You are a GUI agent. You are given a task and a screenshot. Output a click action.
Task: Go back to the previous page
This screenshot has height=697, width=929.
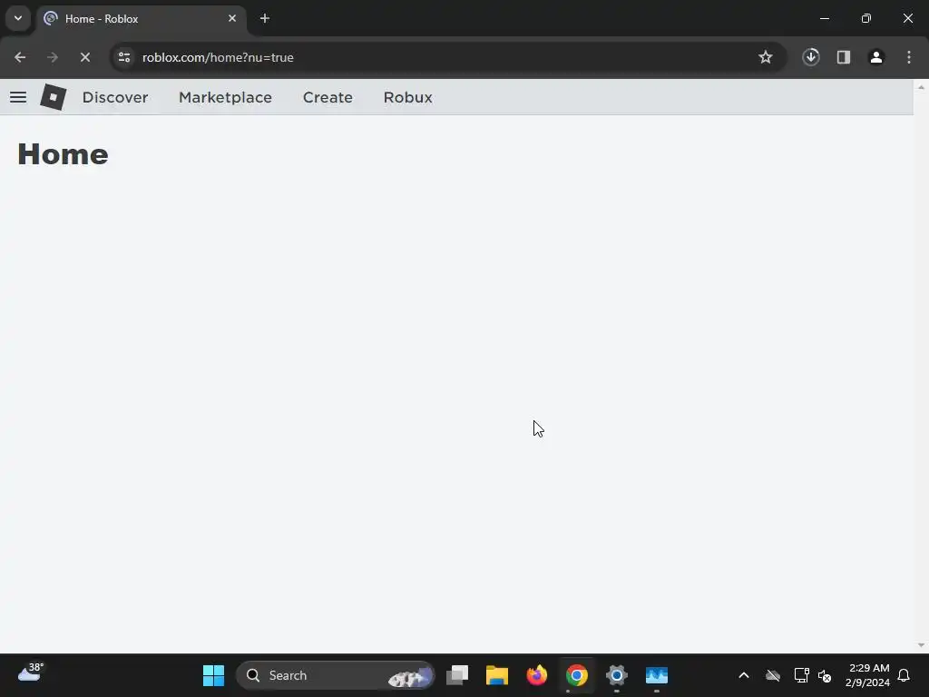20,57
